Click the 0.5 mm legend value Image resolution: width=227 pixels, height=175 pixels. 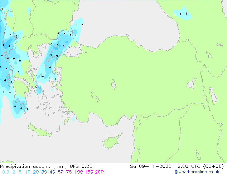coord(6,172)
